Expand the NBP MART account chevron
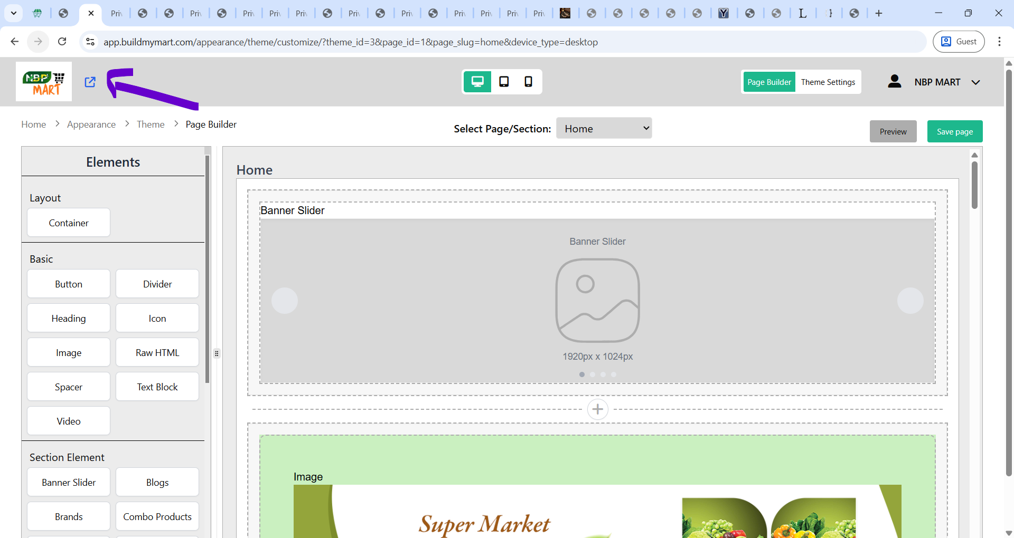 pos(976,82)
